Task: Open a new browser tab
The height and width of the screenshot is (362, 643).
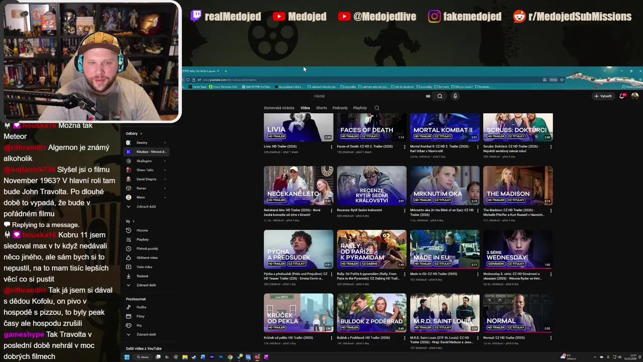Action: coord(226,71)
